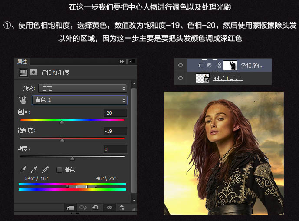
Task: Switch to the mask icon in Properties
Action: tap(33, 73)
